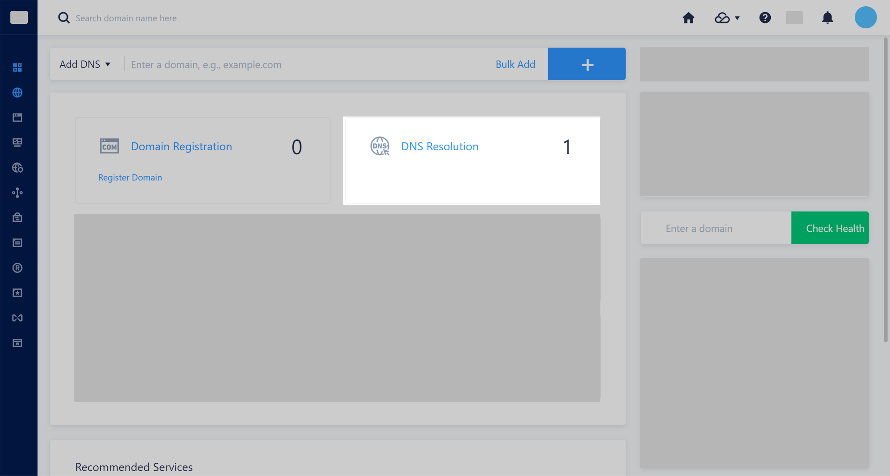The width and height of the screenshot is (890, 476).
Task: Return home with the house icon
Action: click(689, 18)
